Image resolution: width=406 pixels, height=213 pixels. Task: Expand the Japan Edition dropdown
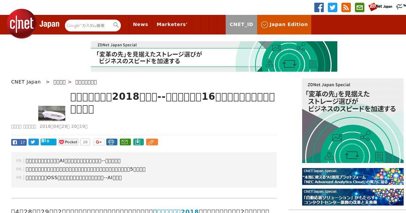coord(284,24)
